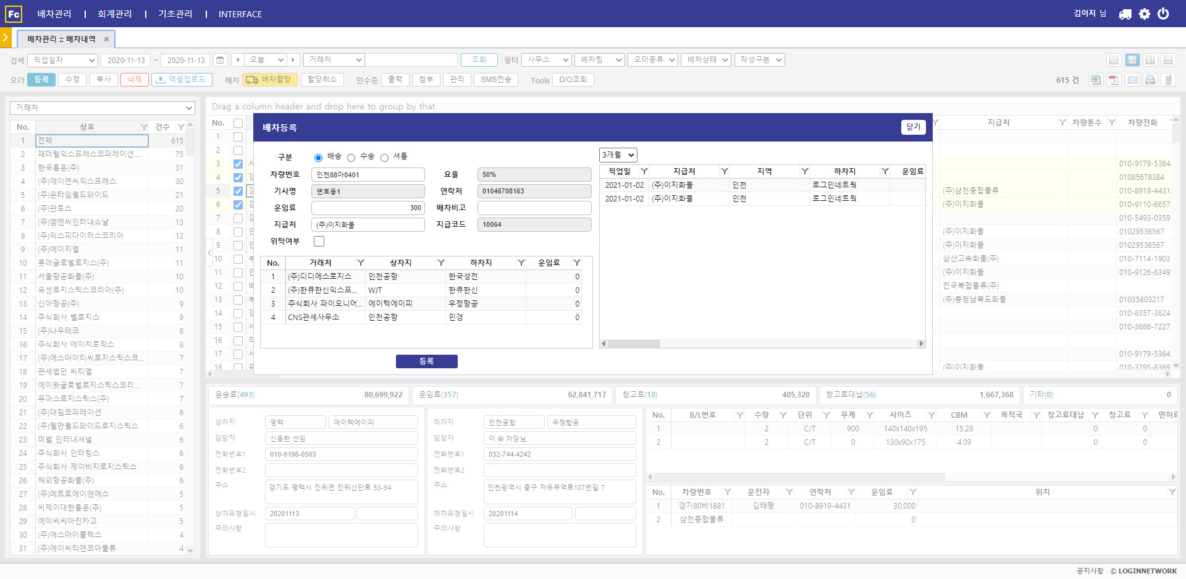This screenshot has height=579, width=1186.
Task: Close the 배차내역 tab with its x
Action: (106, 39)
